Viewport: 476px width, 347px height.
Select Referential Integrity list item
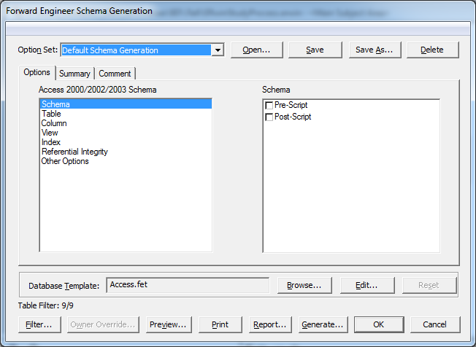click(x=126, y=152)
